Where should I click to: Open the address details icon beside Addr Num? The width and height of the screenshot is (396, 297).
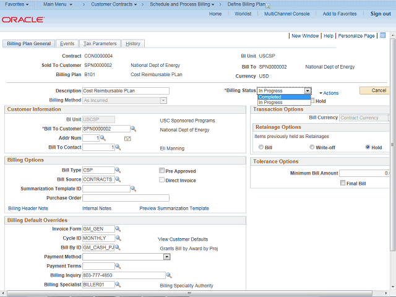(127, 138)
